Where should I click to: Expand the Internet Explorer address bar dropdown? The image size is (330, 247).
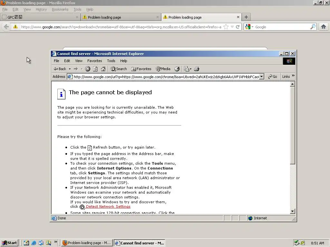point(262,77)
